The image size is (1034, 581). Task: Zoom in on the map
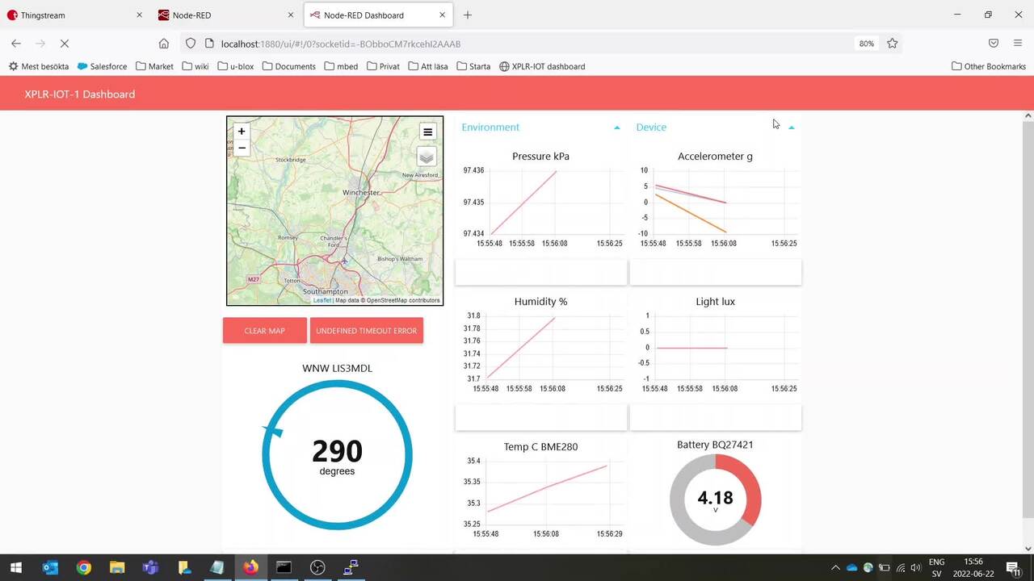(241, 132)
